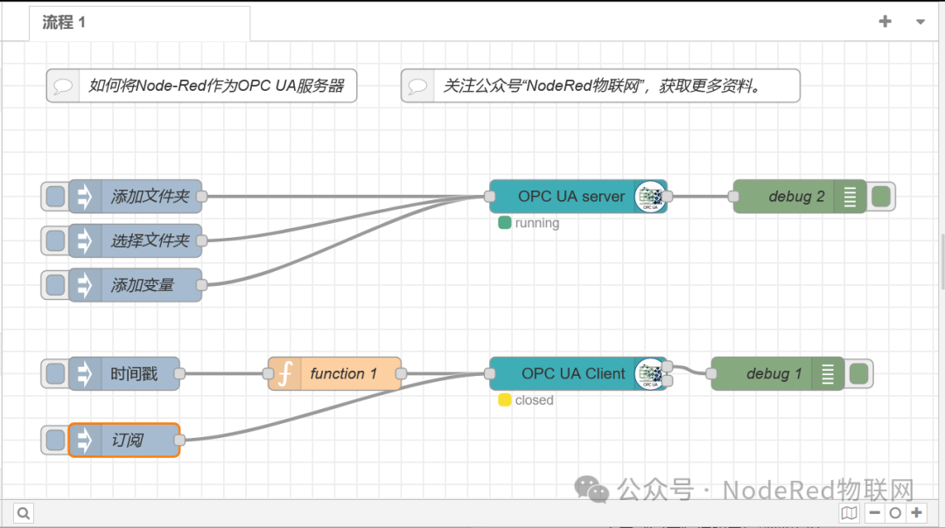Click the function 1 node's f icon

[284, 374]
